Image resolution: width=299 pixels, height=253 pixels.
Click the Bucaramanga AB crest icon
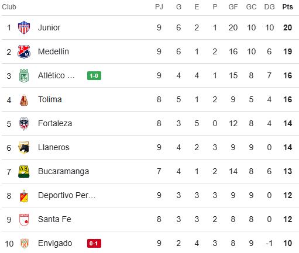tap(24, 172)
